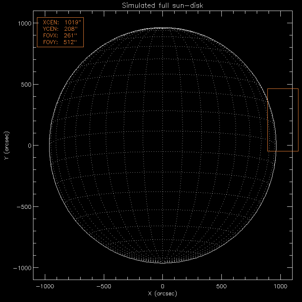Viewport: 302px width, 302px height.
Task: Click the 'X (arcsec)' axis label
Action: (x=162, y=294)
